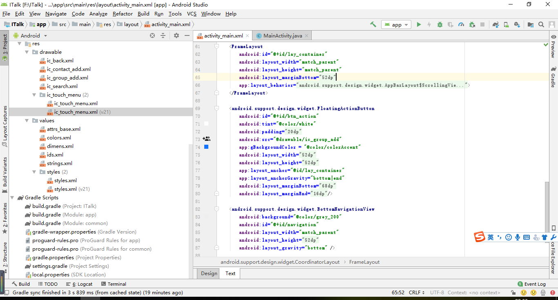
Task: Switch to the MainActivity.java tab
Action: point(283,36)
